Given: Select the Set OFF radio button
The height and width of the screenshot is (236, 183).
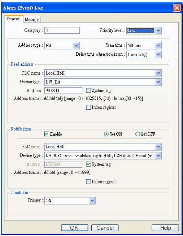Looking at the screenshot, I should 137,134.
